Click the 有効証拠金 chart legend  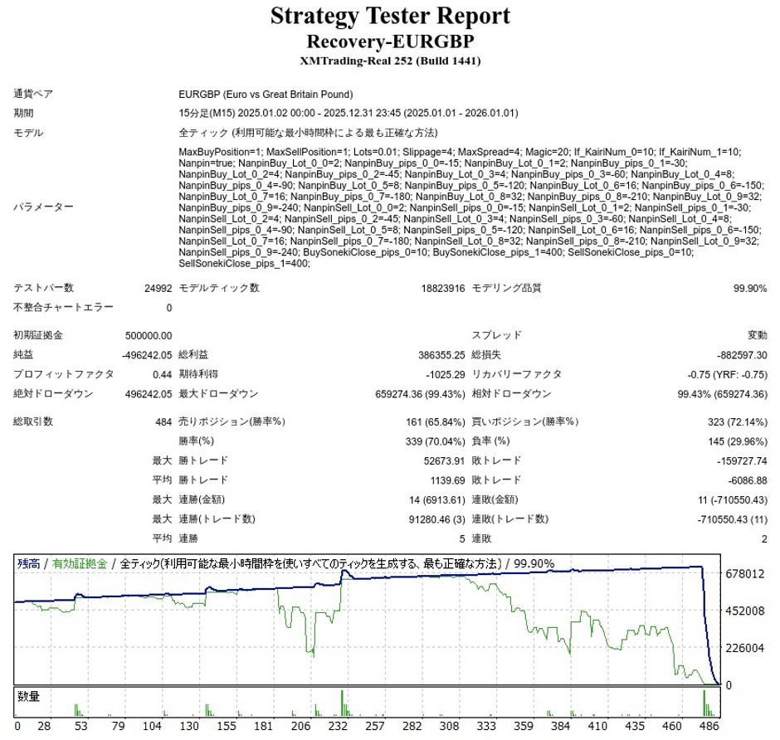80,563
